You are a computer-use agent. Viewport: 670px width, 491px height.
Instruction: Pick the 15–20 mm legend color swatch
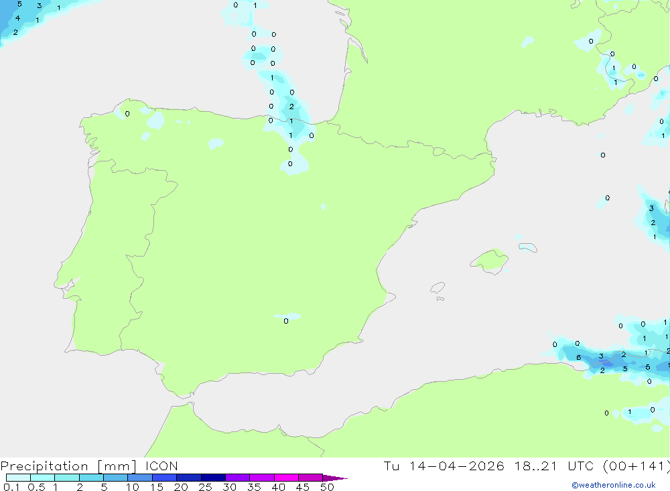pos(165,478)
